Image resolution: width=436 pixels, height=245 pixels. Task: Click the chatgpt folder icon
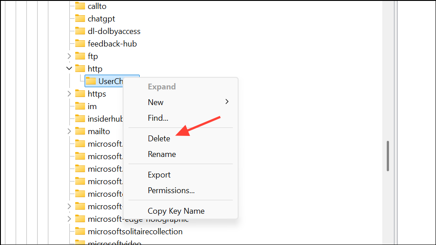coord(80,19)
